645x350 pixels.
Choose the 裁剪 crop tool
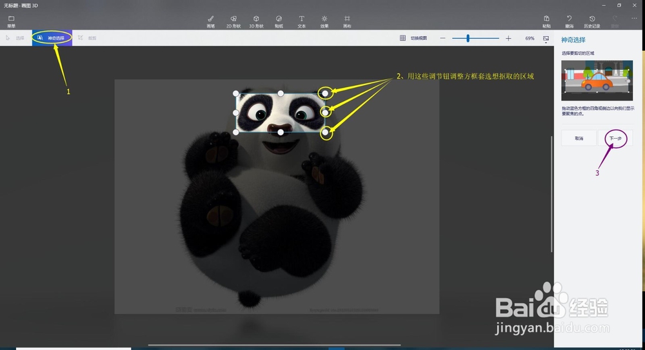87,38
